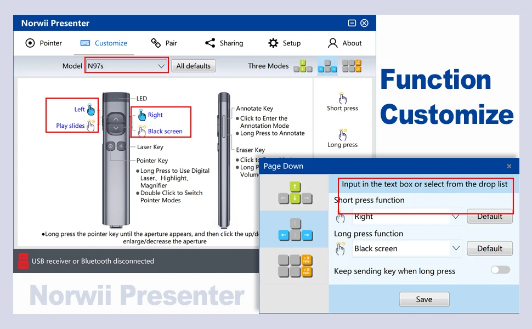Close the Page Down dialog
This screenshot has width=532, height=329.
pyautogui.click(x=509, y=166)
